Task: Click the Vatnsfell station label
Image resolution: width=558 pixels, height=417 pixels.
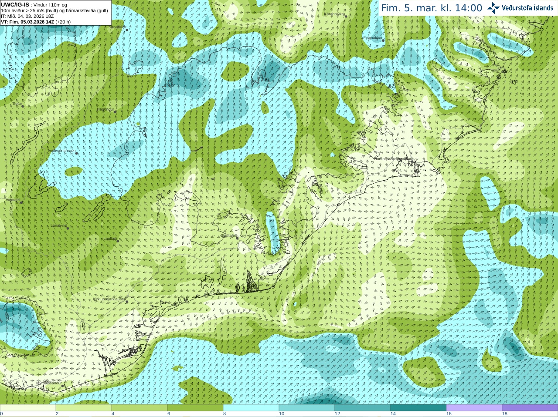Action: (x=13, y=200)
